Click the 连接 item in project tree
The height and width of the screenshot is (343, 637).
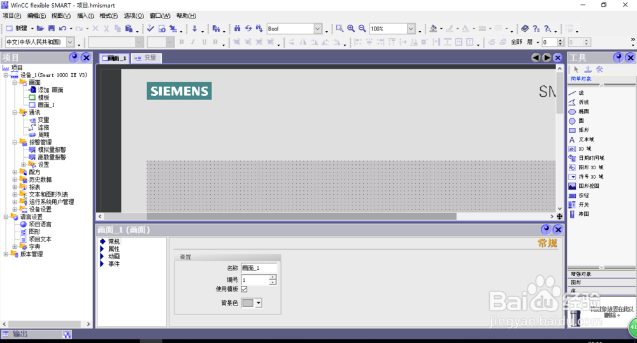43,127
